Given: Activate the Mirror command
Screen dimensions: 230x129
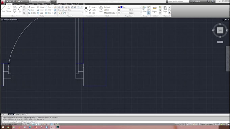Looking at the screenshot, I should click(x=40, y=10).
